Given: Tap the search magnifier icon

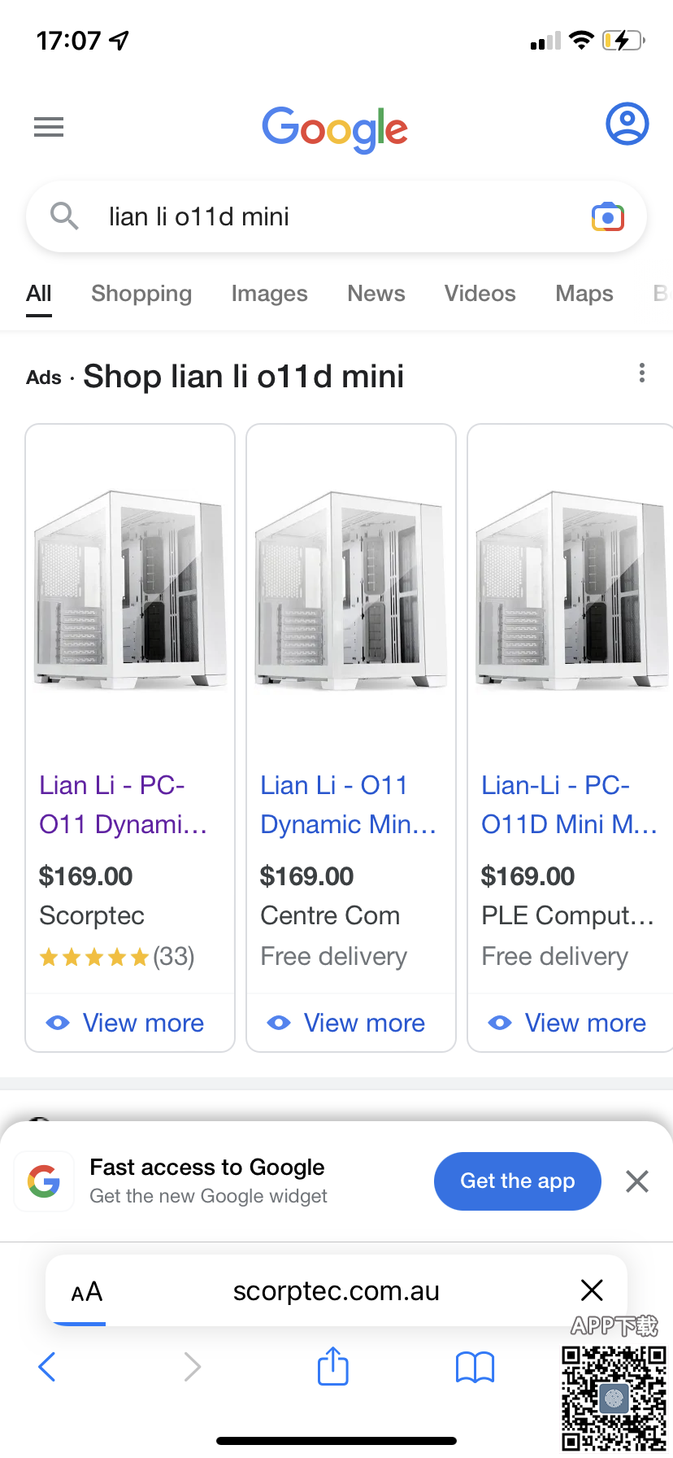Looking at the screenshot, I should (64, 216).
